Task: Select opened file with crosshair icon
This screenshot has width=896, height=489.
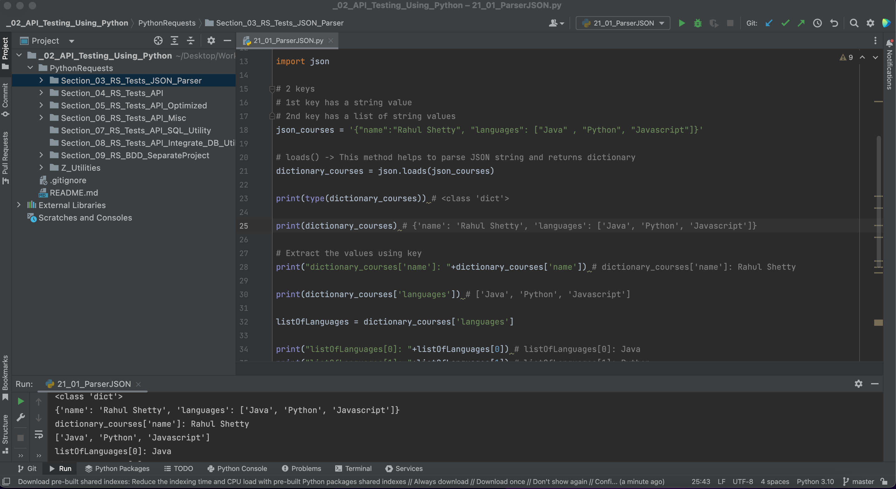Action: pos(158,41)
